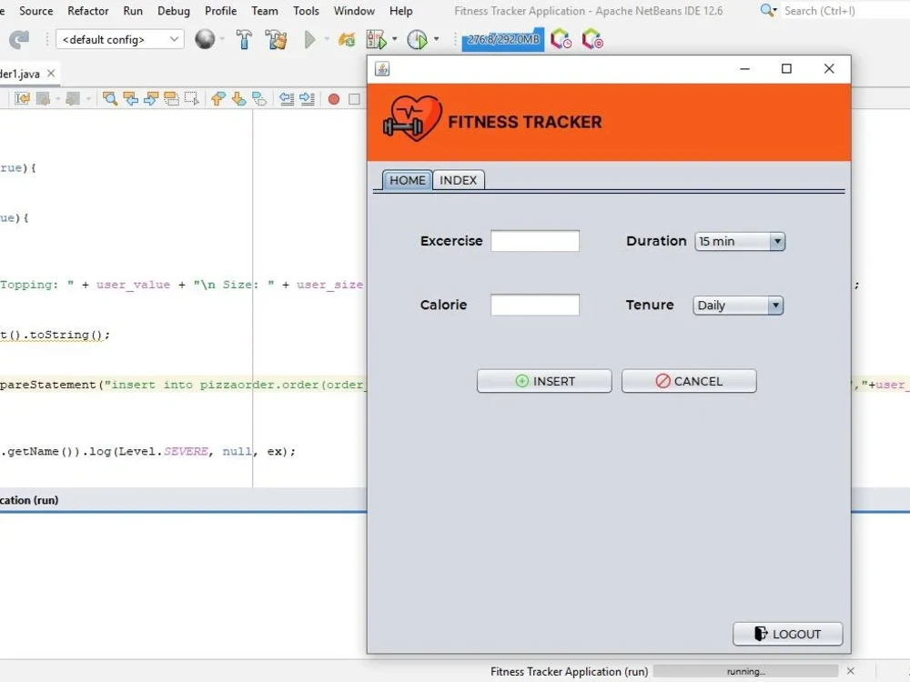Open the Tools menu
Screen dimensions: 910x682
pos(306,10)
